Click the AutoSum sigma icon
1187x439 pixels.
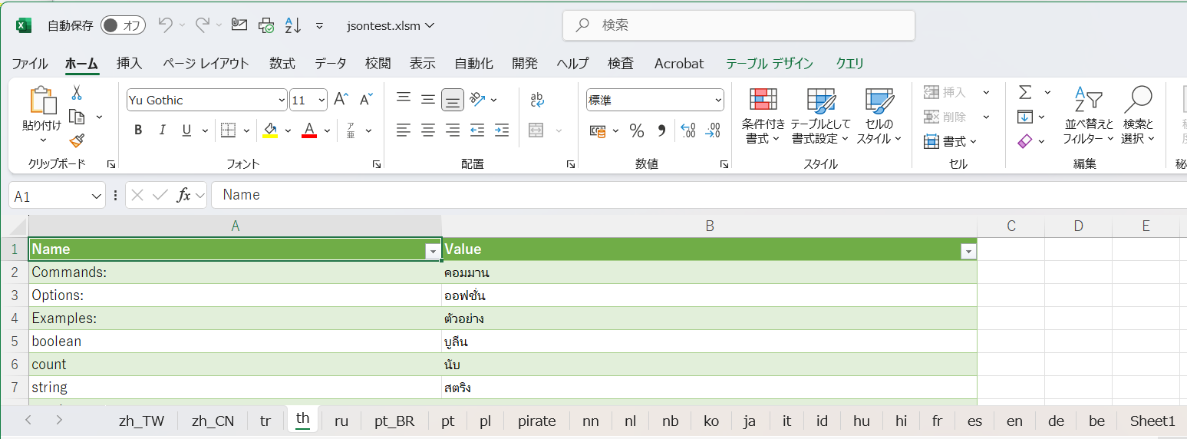[1025, 92]
